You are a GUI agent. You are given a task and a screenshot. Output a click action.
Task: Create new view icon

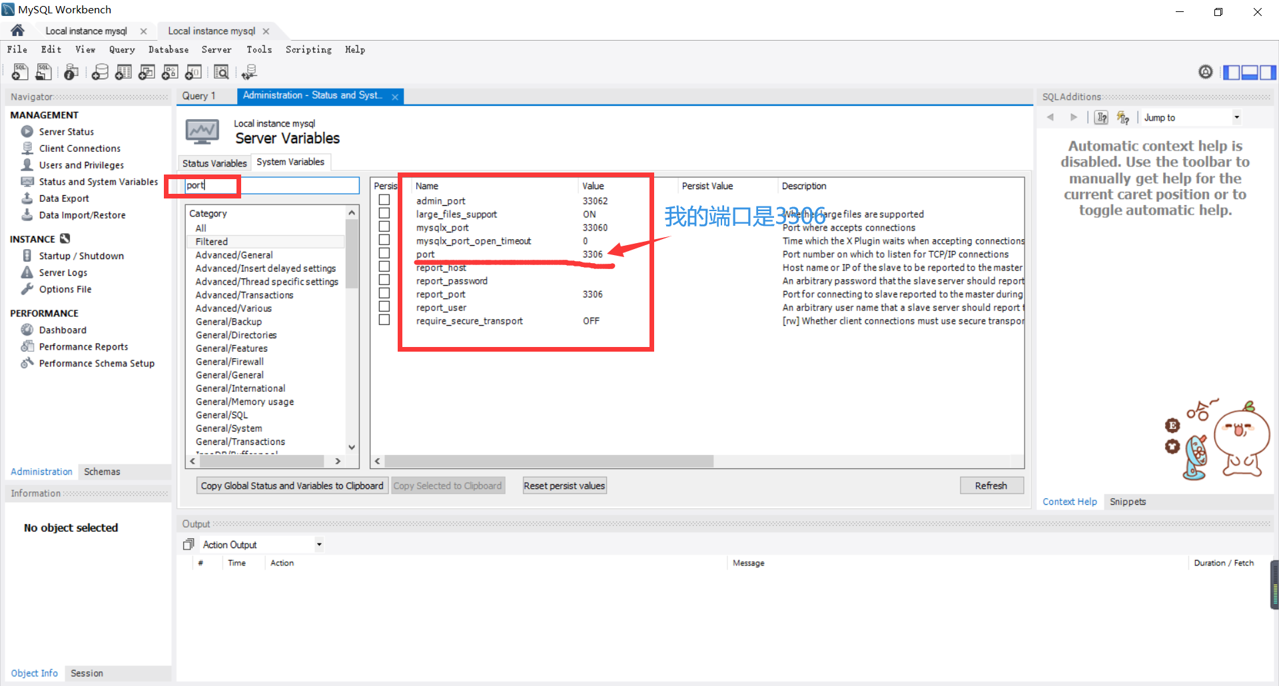point(147,72)
